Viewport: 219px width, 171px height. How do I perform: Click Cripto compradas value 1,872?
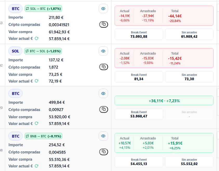click(53, 67)
